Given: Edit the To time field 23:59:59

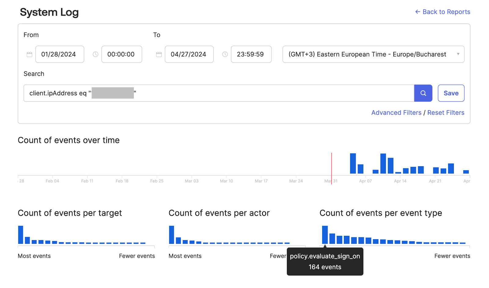Looking at the screenshot, I should click(x=251, y=54).
